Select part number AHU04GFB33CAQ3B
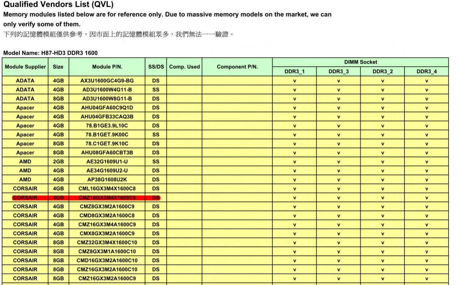Image resolution: width=460 pixels, height=285 pixels. click(107, 117)
